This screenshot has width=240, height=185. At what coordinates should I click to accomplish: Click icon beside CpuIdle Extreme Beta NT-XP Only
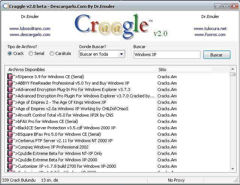[x=10, y=153]
